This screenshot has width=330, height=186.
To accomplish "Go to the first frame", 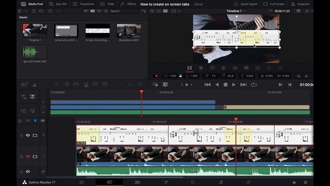I will (207, 85).
